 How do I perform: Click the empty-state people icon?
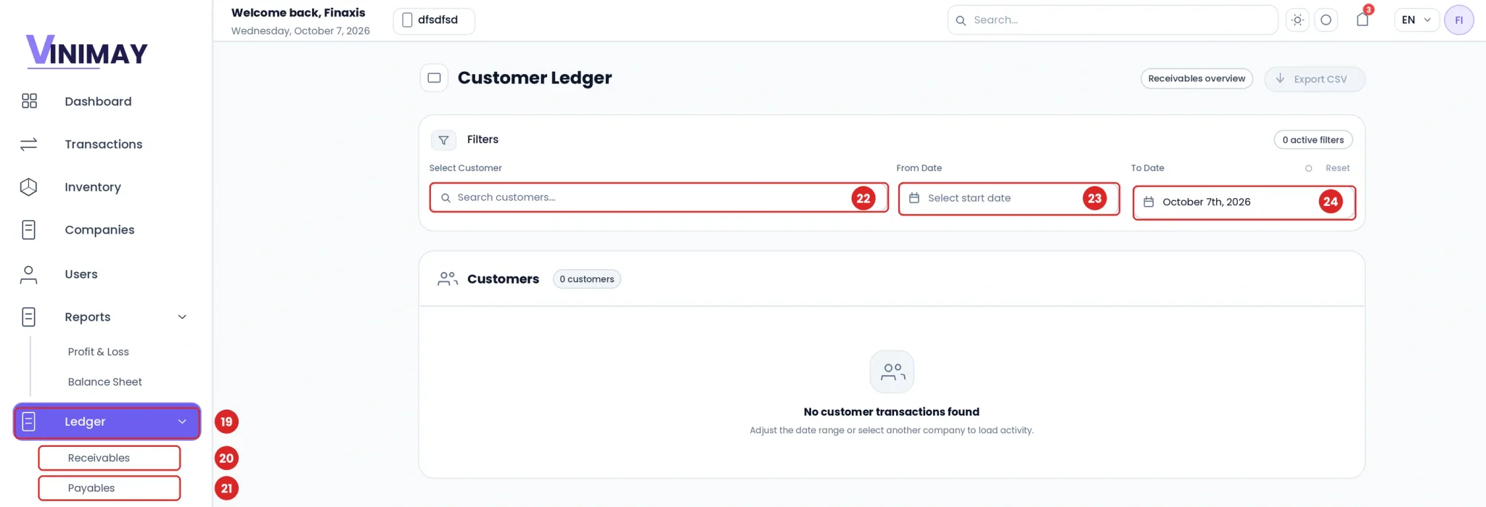tap(892, 372)
